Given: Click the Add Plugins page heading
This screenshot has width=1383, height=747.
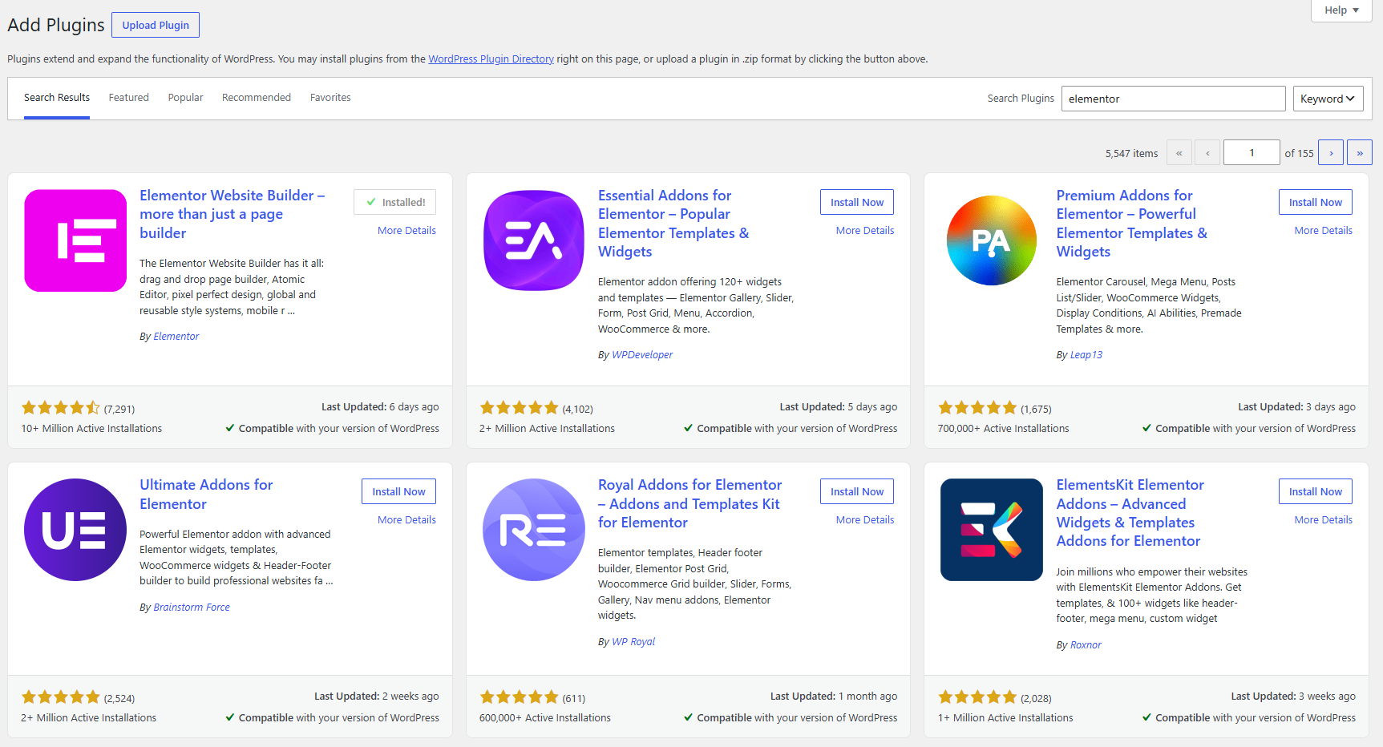Looking at the screenshot, I should point(56,25).
